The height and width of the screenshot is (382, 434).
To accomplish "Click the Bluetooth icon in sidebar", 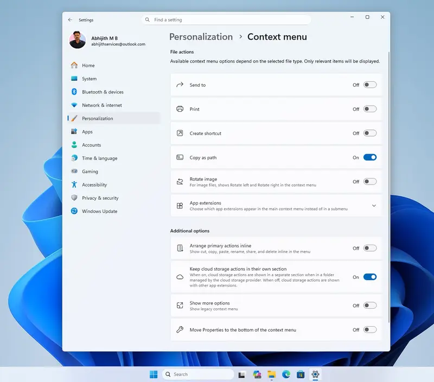I will click(x=74, y=92).
